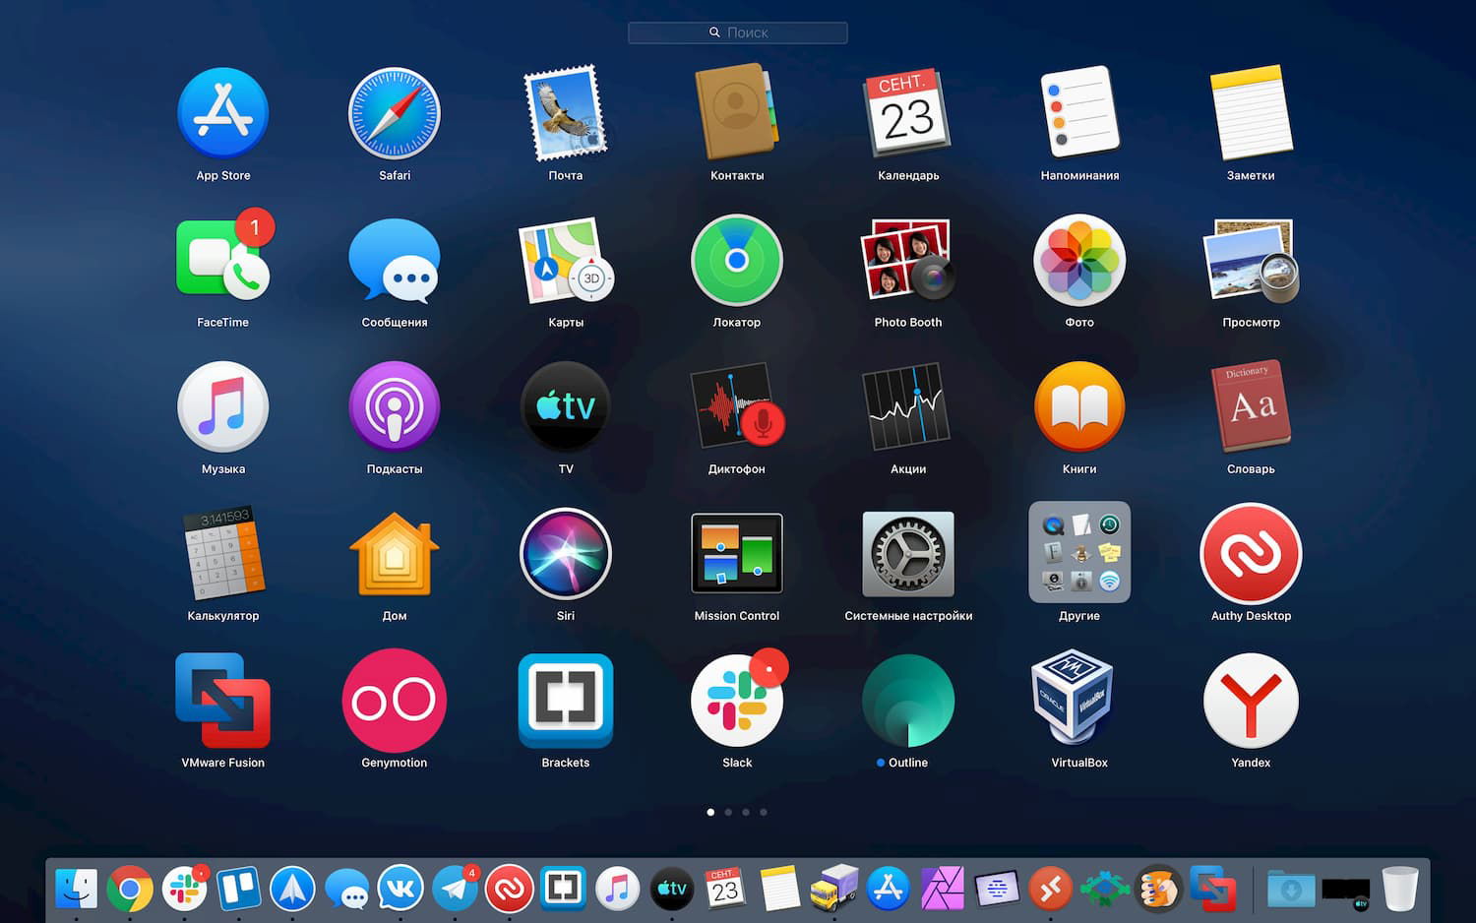The image size is (1476, 923).
Task: Launch Slack
Action: (736, 700)
